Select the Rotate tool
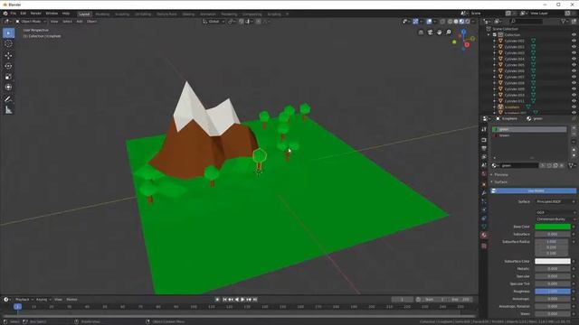579x325 pixels. (8, 66)
